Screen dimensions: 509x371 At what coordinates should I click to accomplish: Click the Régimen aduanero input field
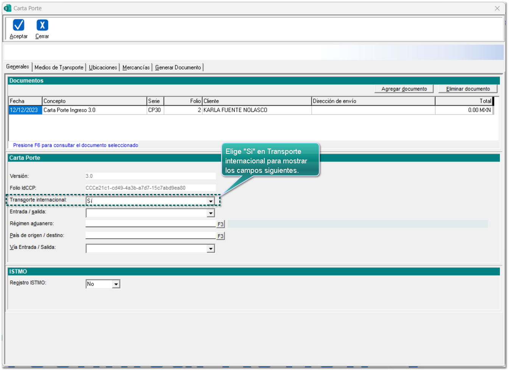pos(150,224)
